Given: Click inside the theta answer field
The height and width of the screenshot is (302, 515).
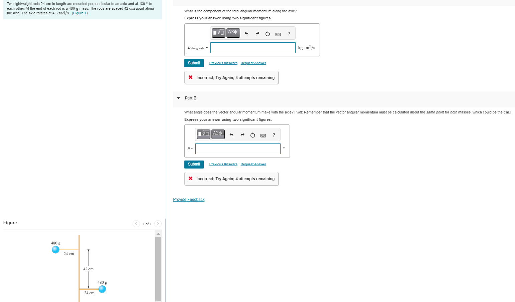Looking at the screenshot, I should tap(237, 148).
